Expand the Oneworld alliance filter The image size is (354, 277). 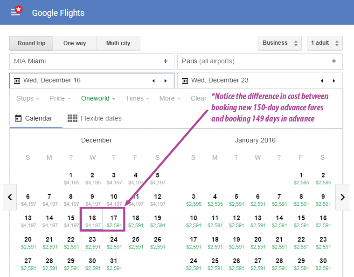[98, 98]
